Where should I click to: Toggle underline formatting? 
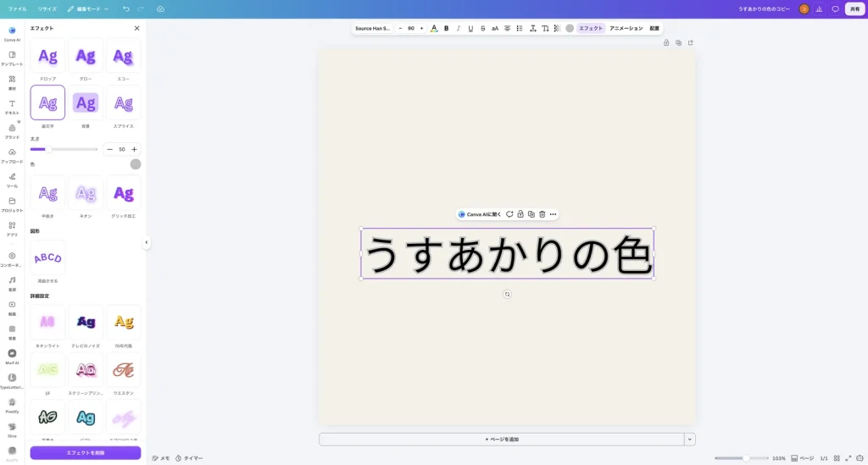click(x=470, y=28)
